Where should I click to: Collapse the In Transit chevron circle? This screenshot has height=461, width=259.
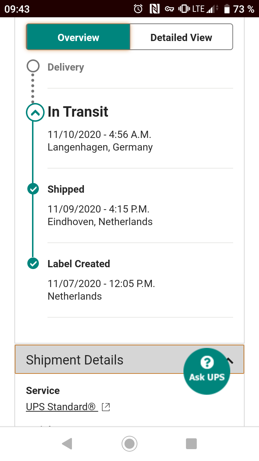tap(35, 113)
